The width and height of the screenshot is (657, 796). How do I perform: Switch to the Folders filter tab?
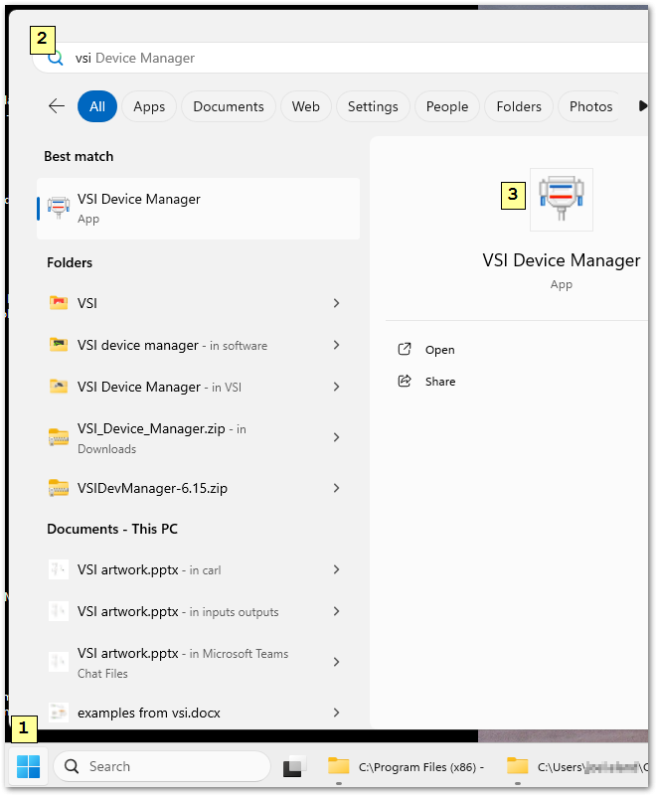click(519, 106)
